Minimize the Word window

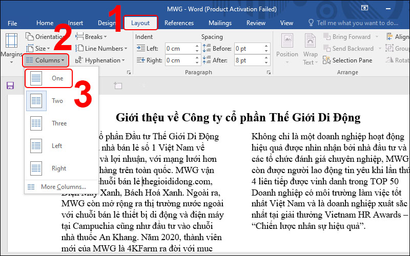(388, 9)
